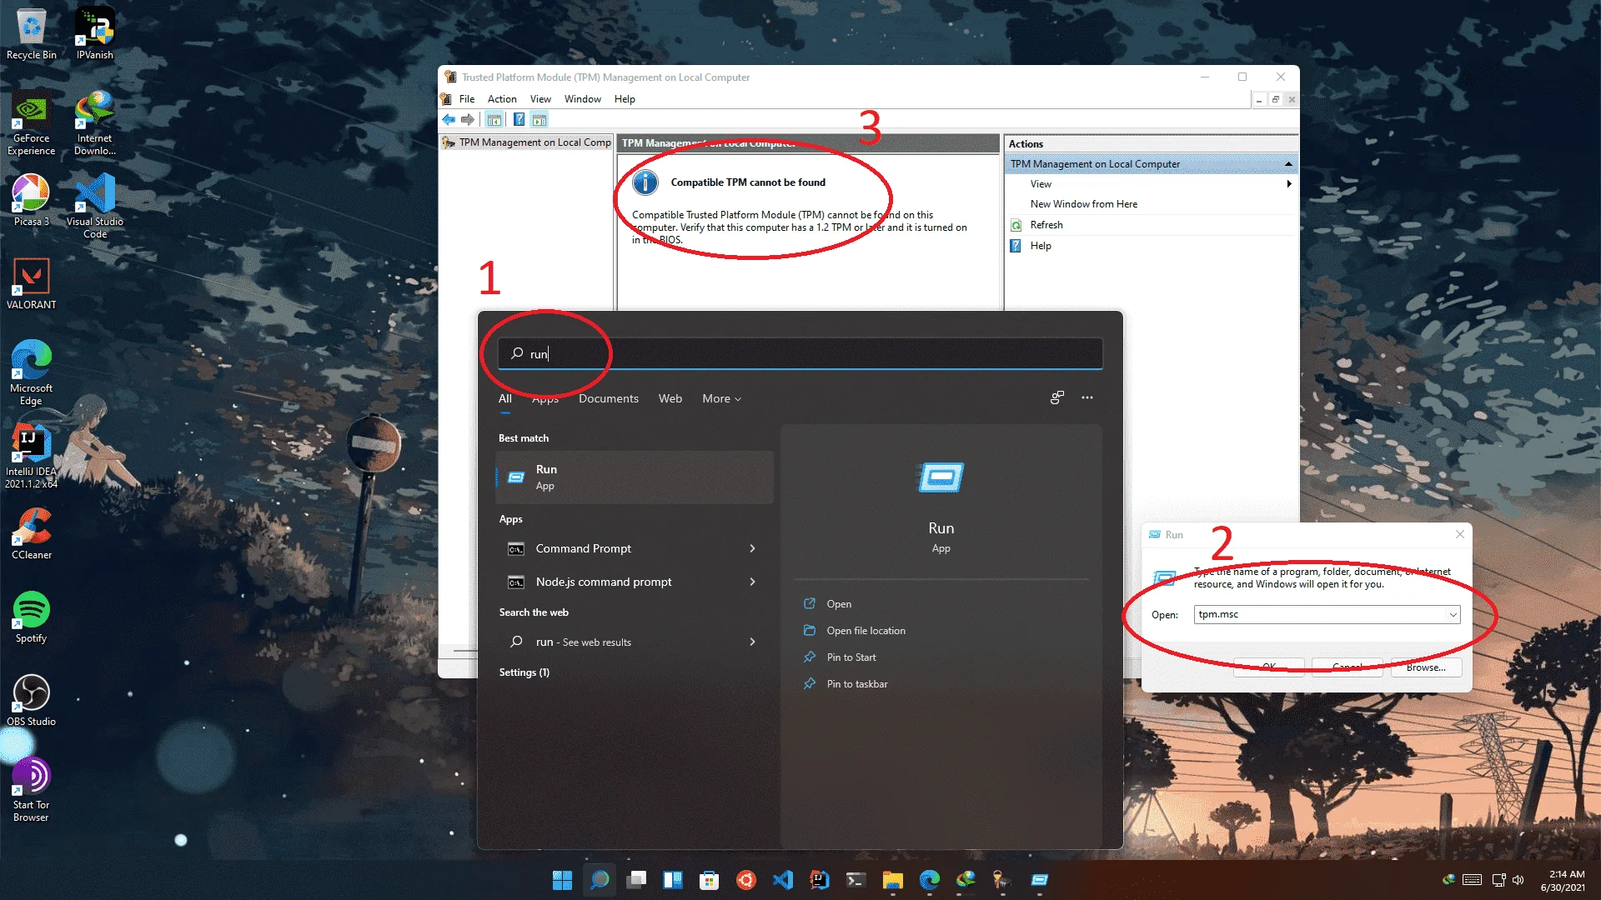Open the File menu in TPM window
Image resolution: width=1601 pixels, height=900 pixels.
467,99
